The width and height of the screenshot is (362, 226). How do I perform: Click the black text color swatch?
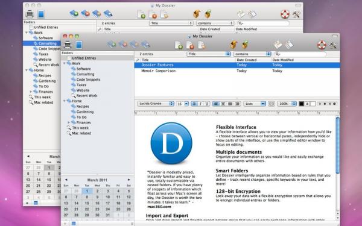click(301, 104)
